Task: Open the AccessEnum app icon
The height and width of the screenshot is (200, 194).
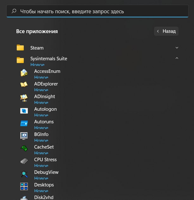Action: point(24,73)
